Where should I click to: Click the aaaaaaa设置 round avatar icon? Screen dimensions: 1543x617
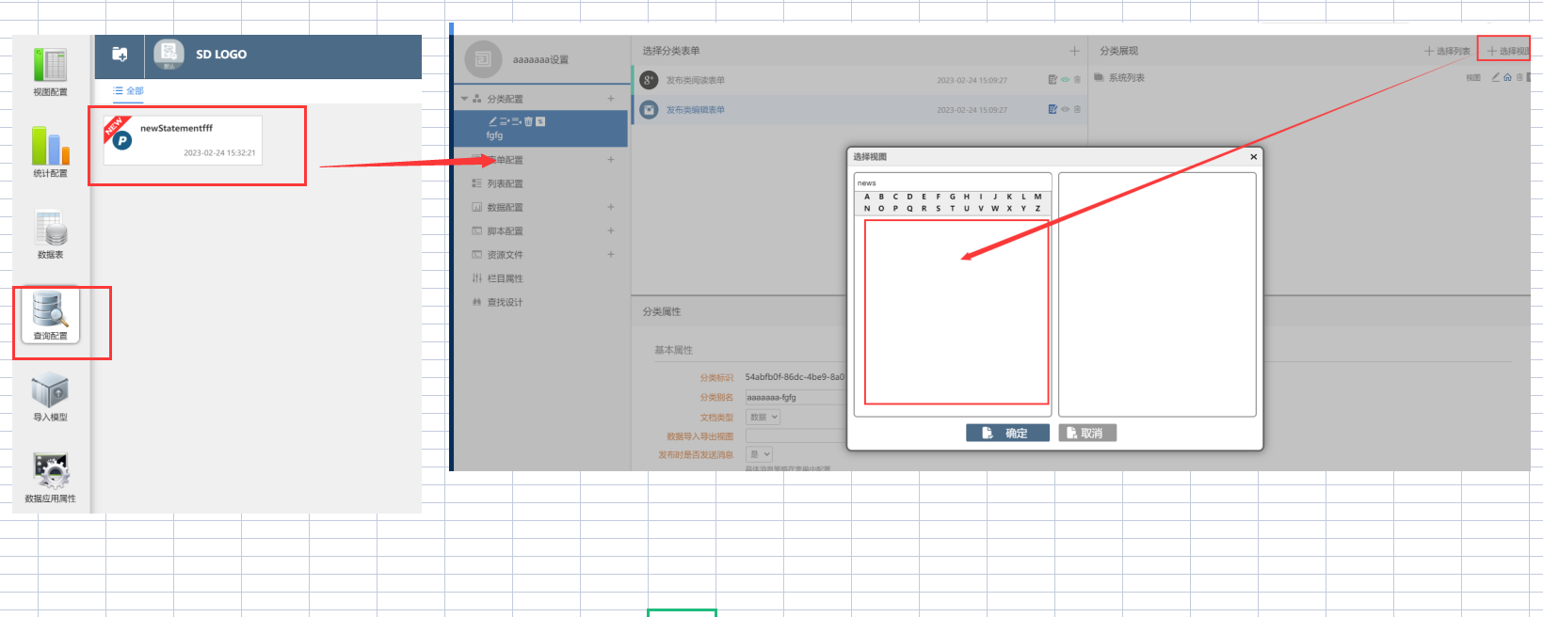pyautogui.click(x=483, y=59)
